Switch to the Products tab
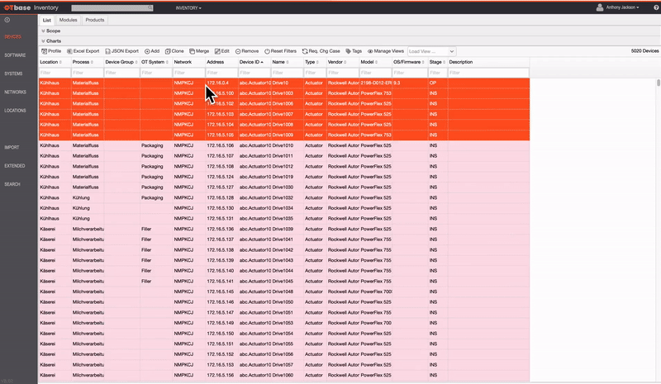The height and width of the screenshot is (384, 661). click(x=94, y=20)
